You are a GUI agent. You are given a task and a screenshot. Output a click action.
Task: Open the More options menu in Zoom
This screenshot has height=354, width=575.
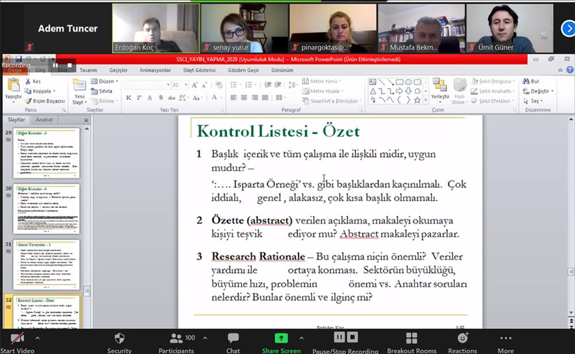tap(505, 343)
